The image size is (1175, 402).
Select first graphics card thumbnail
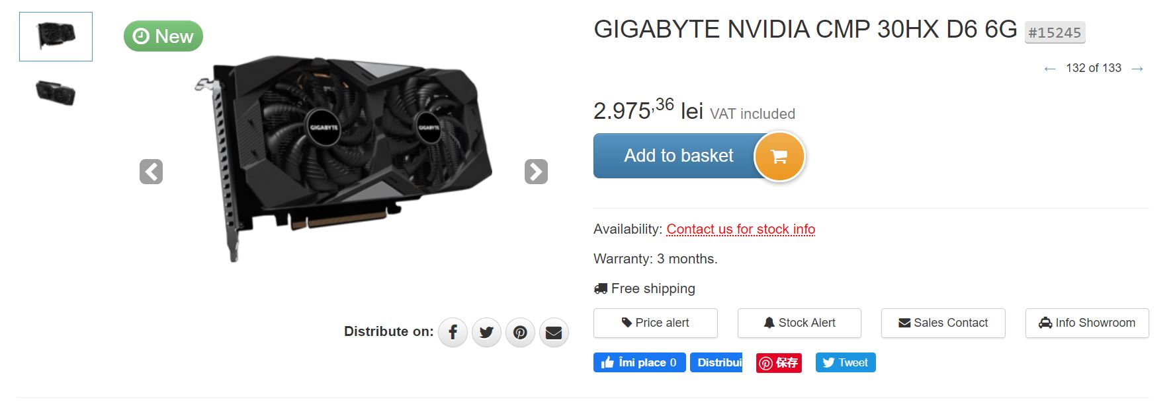click(x=56, y=36)
